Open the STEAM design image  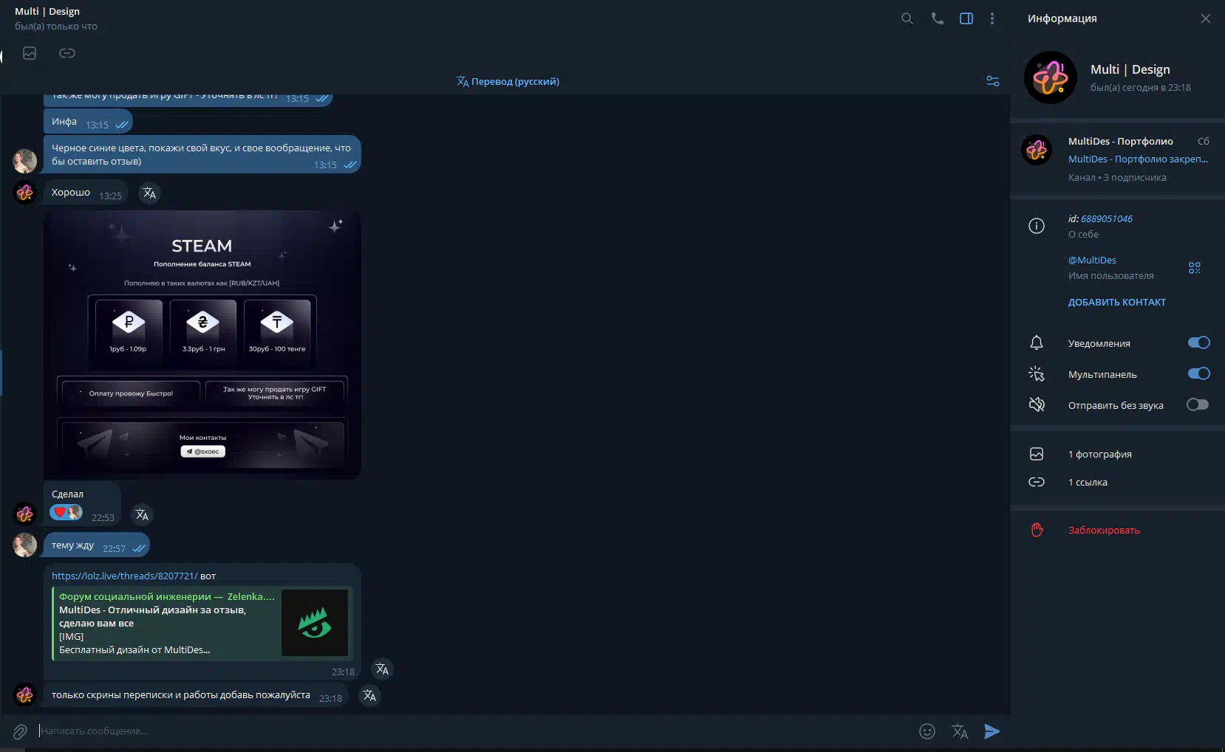(202, 345)
